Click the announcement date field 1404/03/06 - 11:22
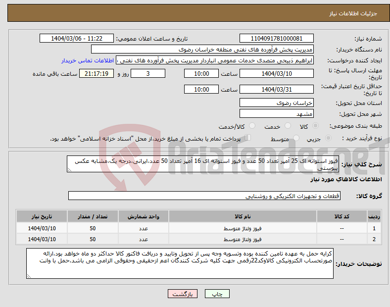Viewport: 390px width, 307px height. [77, 39]
